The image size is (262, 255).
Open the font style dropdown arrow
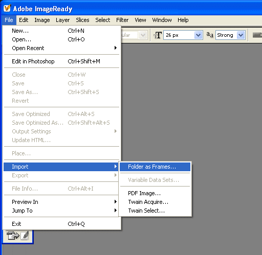(143, 35)
